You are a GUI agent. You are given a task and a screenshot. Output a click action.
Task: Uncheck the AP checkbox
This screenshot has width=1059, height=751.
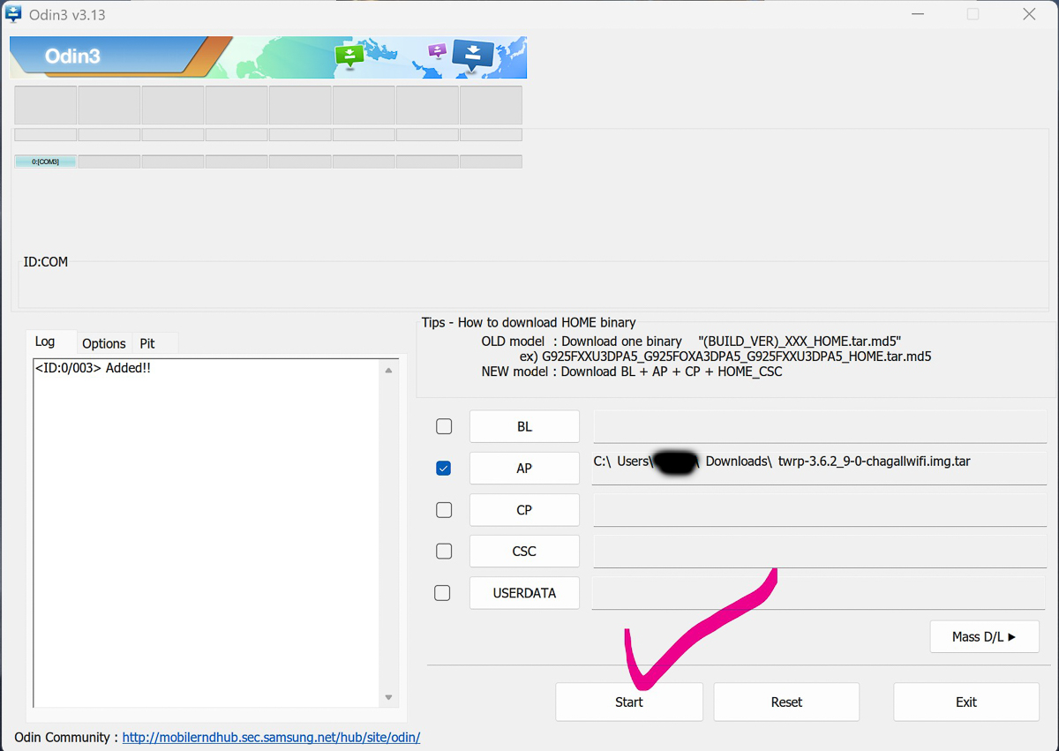click(444, 469)
